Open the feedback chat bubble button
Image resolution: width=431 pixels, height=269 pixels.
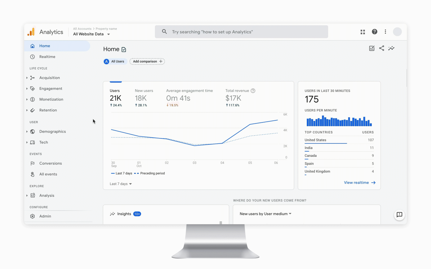399,215
